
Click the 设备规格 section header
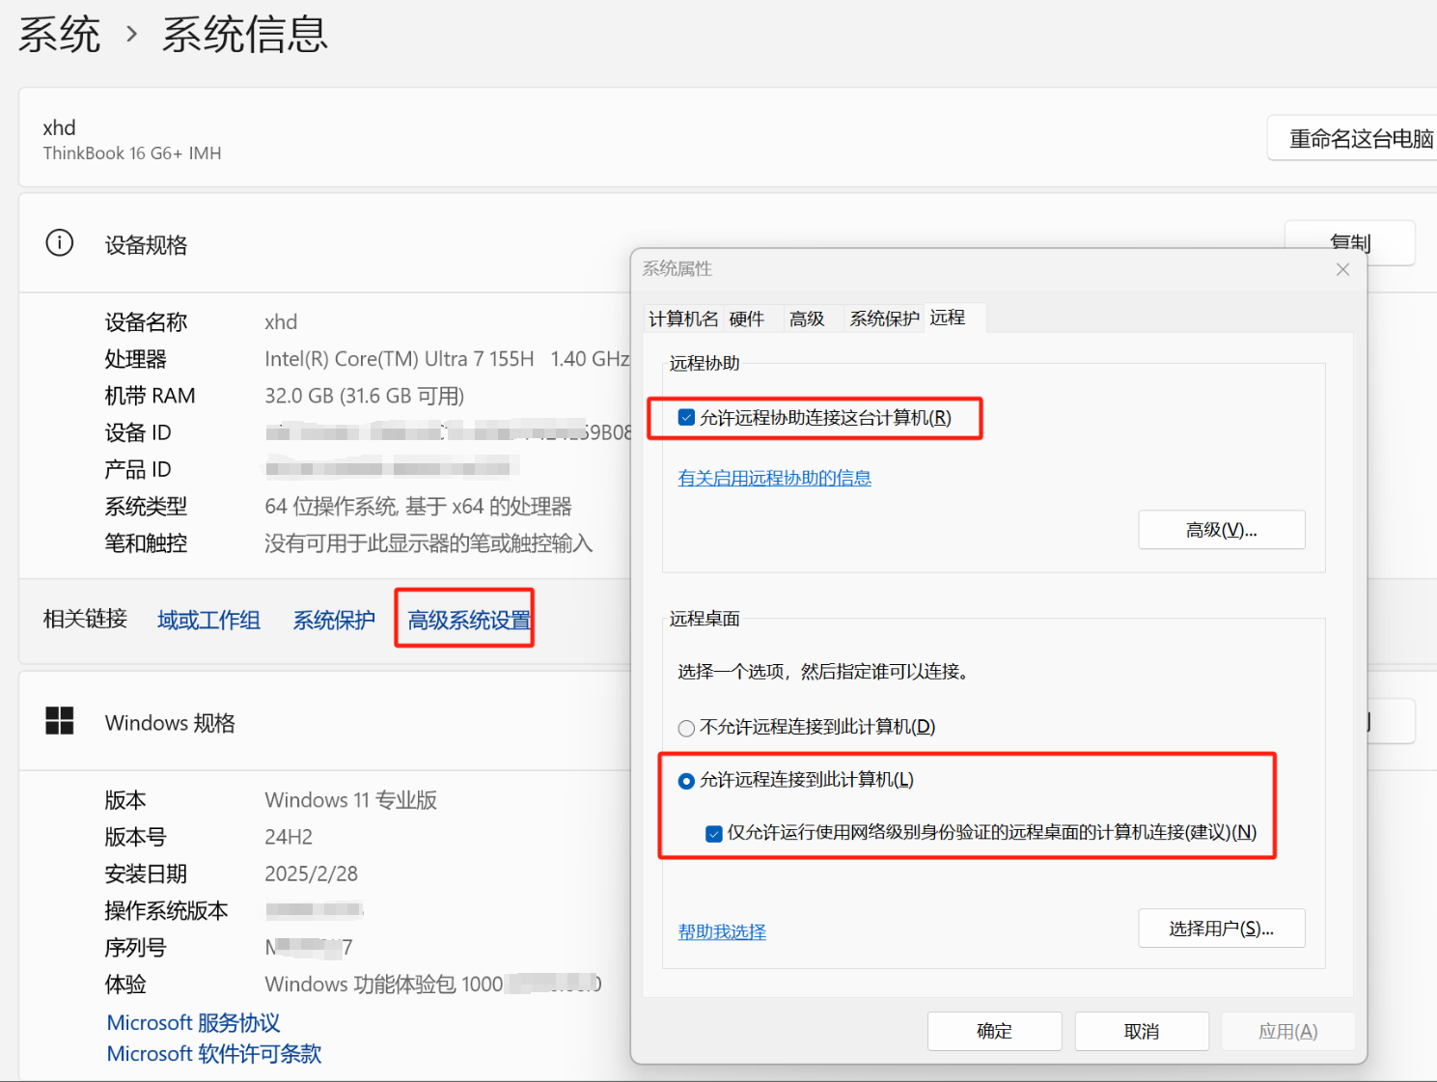(x=146, y=245)
